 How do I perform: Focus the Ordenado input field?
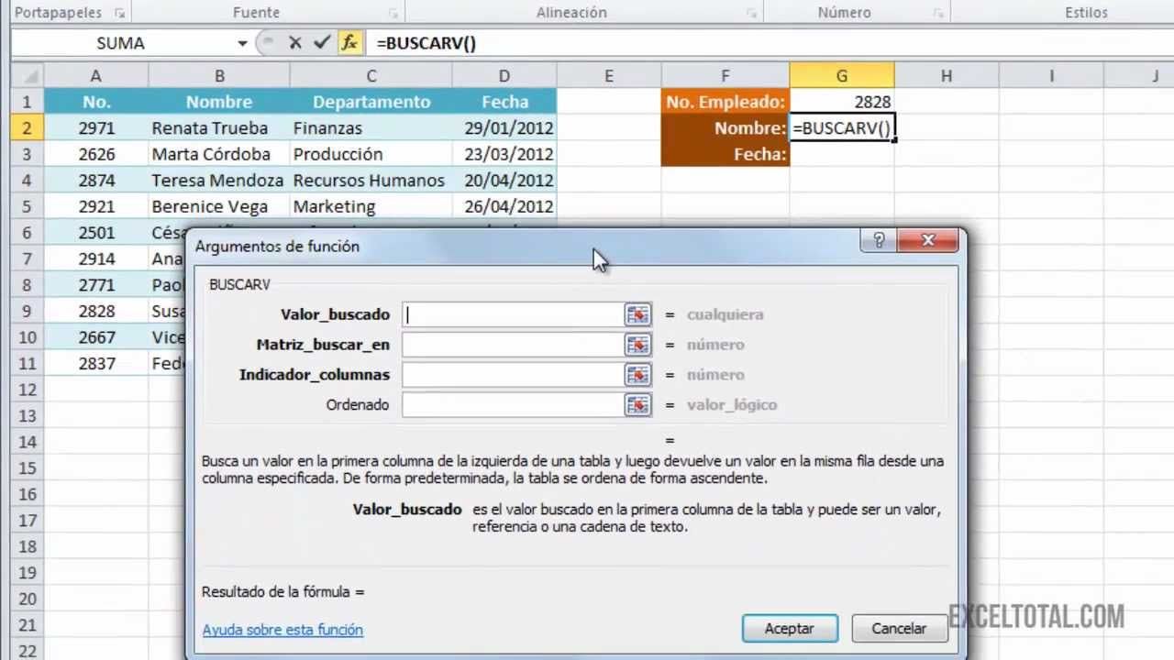click(x=513, y=405)
